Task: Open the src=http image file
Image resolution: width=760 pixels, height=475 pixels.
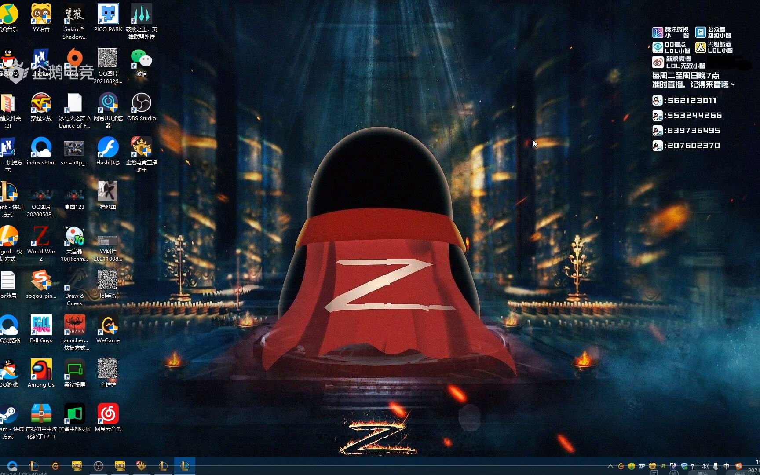Action: tap(74, 151)
